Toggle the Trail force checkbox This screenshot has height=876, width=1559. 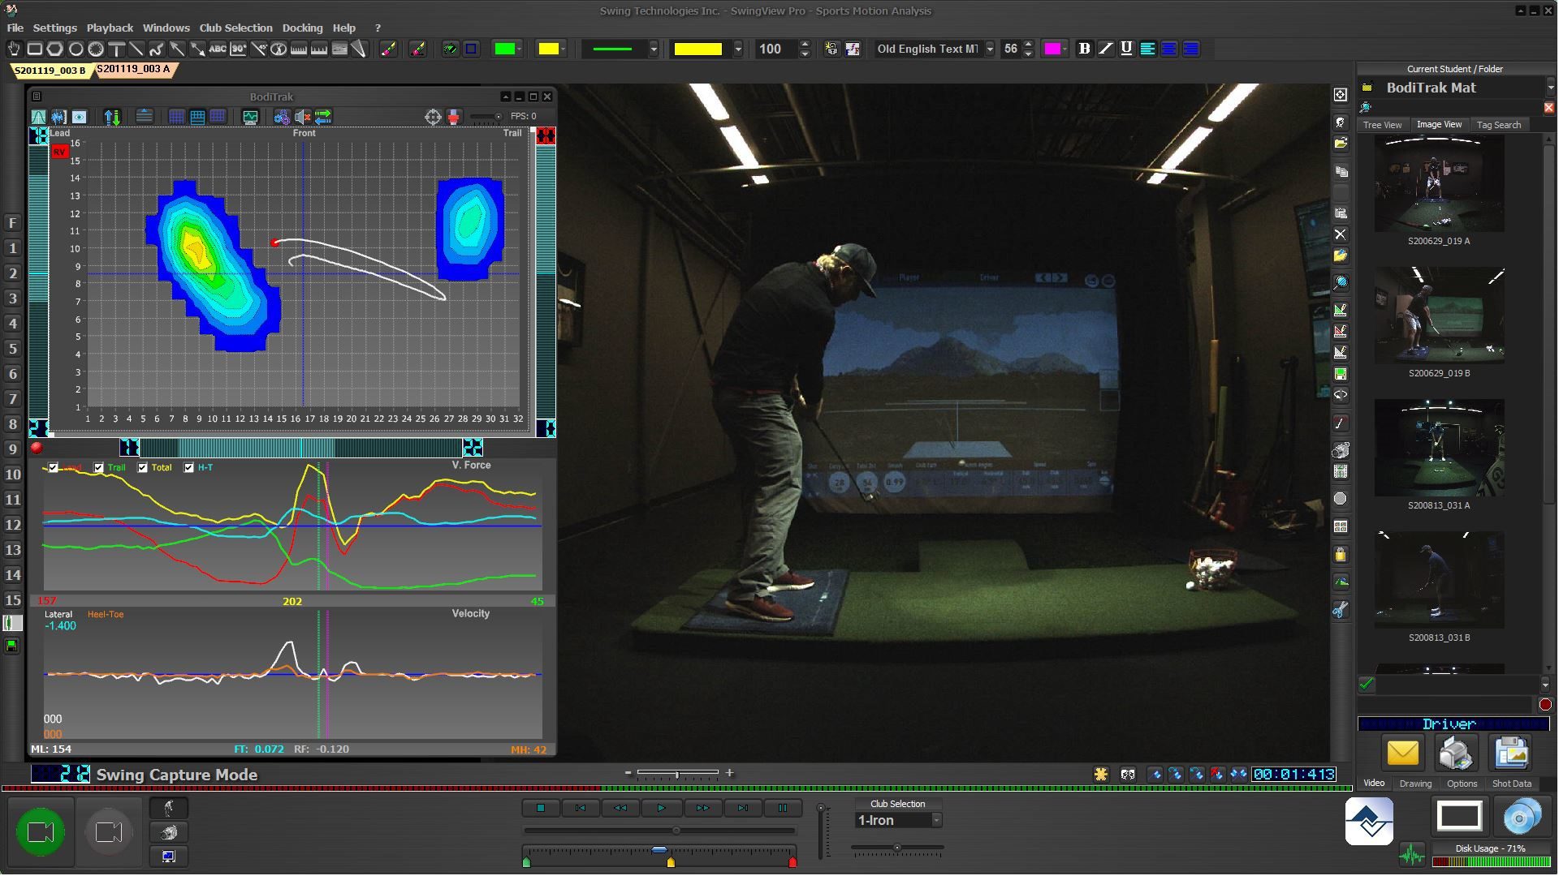pyautogui.click(x=98, y=468)
